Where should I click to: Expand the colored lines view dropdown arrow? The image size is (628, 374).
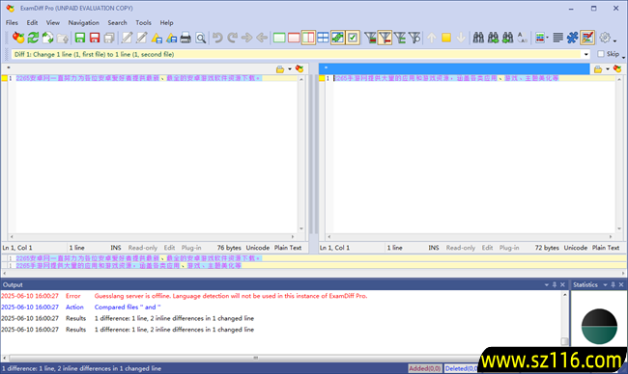547,38
